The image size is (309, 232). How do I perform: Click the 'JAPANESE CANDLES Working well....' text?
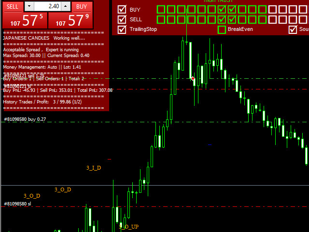[x=44, y=38]
